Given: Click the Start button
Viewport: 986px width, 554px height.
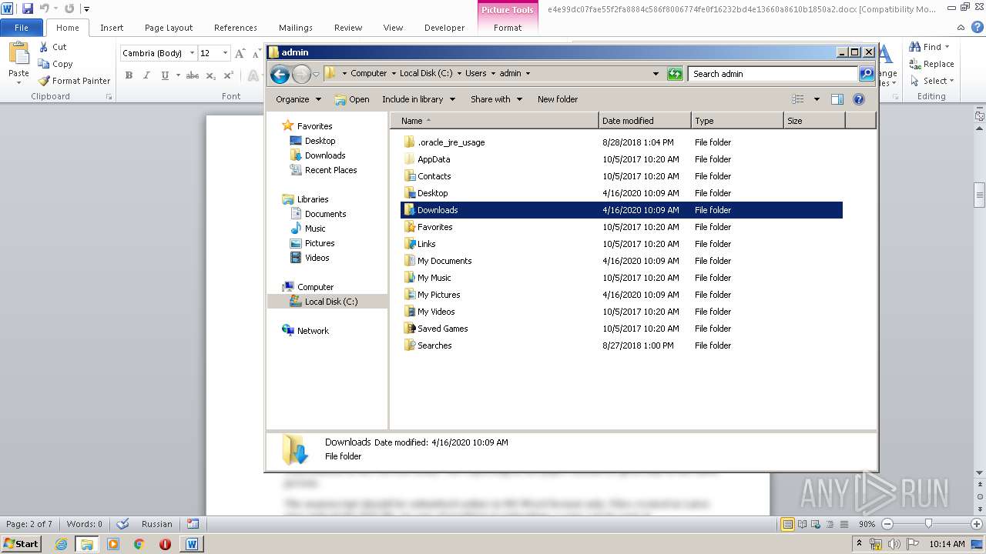Looking at the screenshot, I should pos(21,543).
